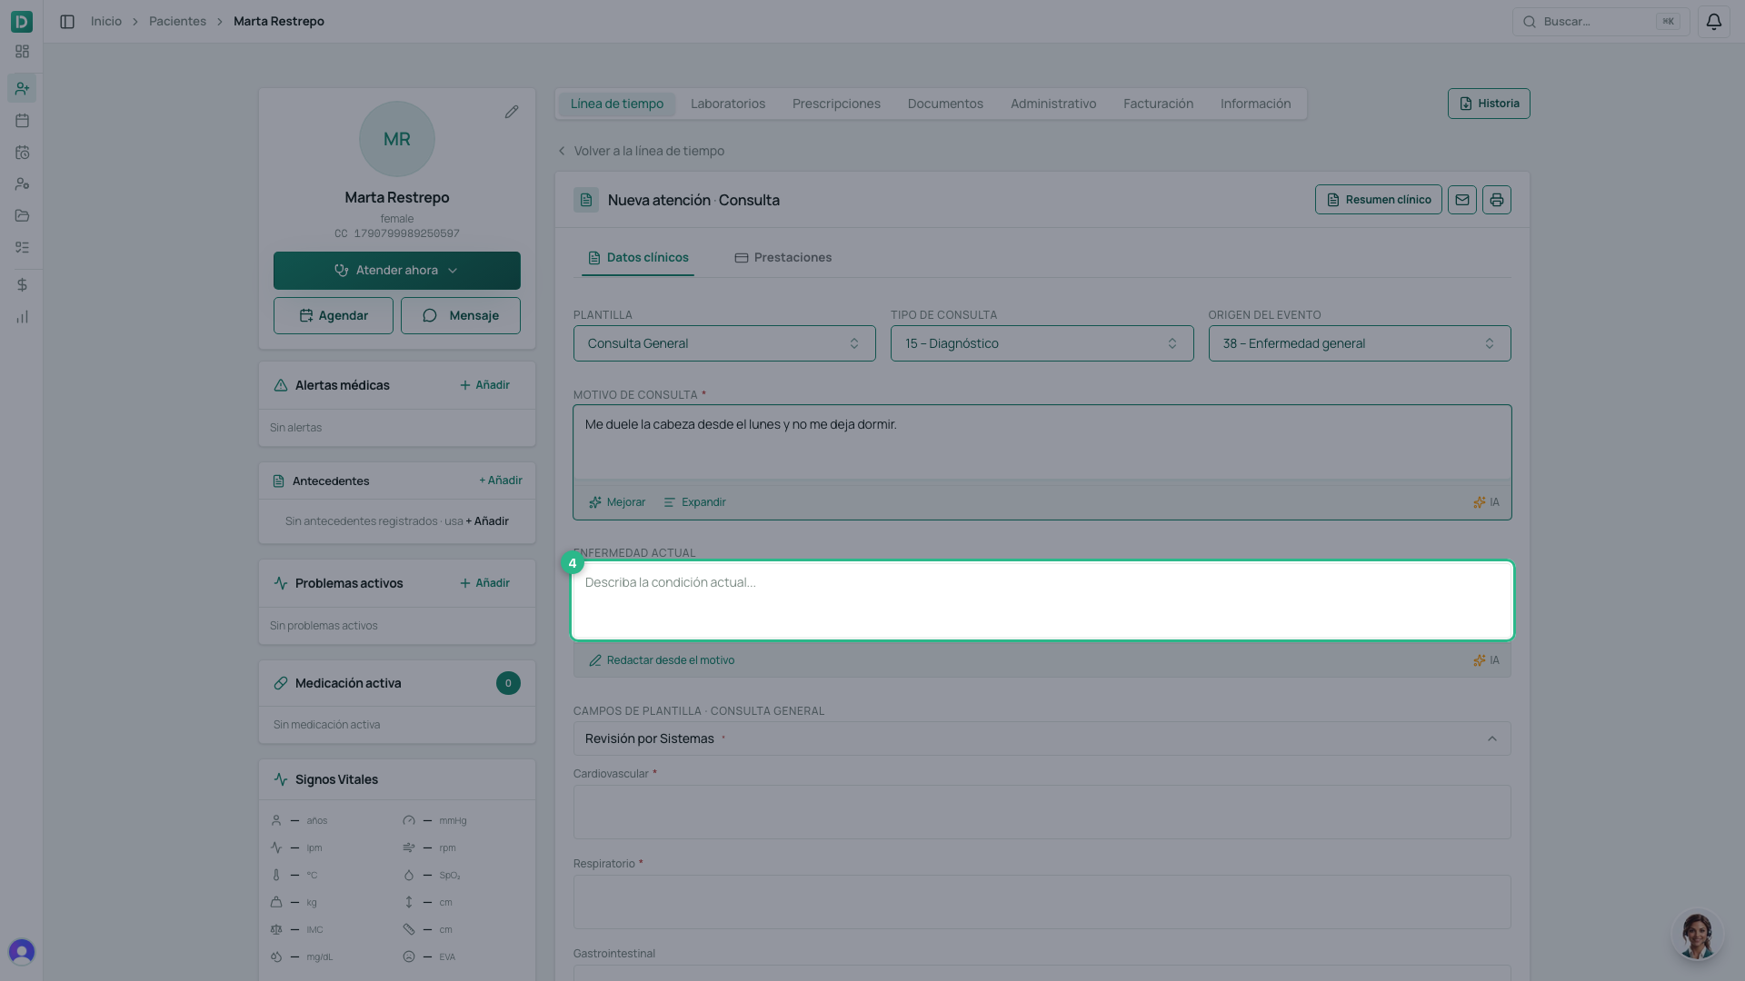Open the assistant avatar chat bubble
This screenshot has height=981, width=1745.
click(1696, 935)
